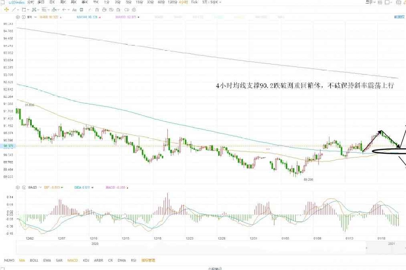Click the timeline navigator bar under dates
Image resolution: width=406 pixels, height=270 pixels.
(x=201, y=249)
